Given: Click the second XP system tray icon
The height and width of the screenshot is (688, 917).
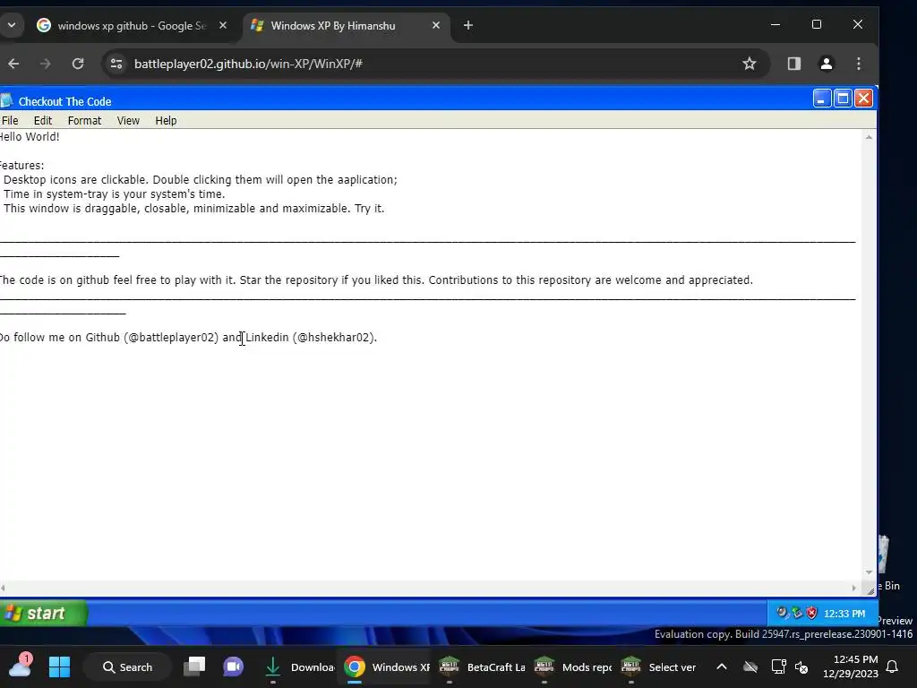Looking at the screenshot, I should coord(797,613).
